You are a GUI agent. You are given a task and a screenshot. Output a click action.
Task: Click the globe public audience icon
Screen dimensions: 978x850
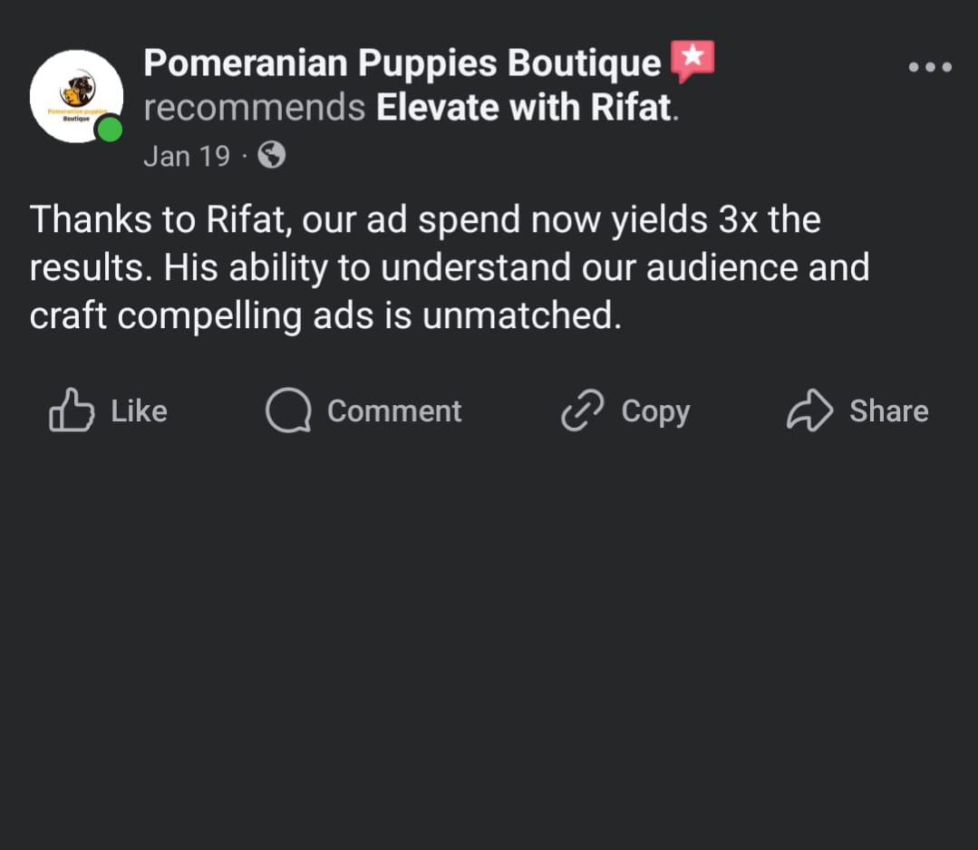[272, 155]
